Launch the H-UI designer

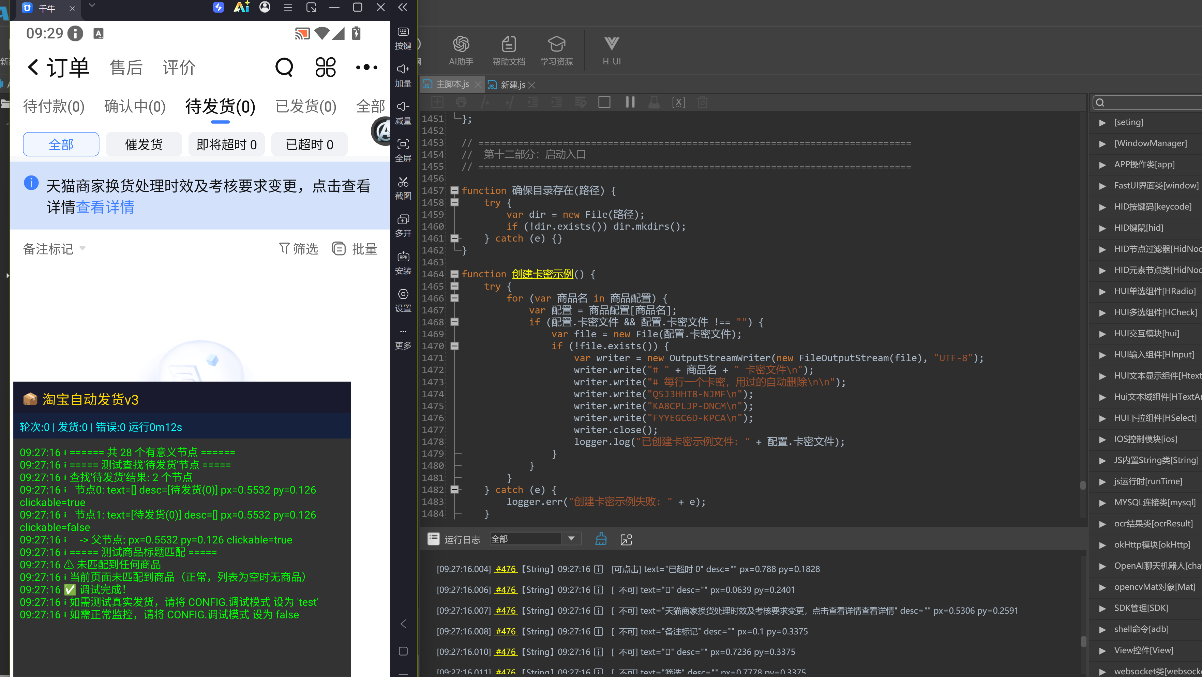(611, 50)
